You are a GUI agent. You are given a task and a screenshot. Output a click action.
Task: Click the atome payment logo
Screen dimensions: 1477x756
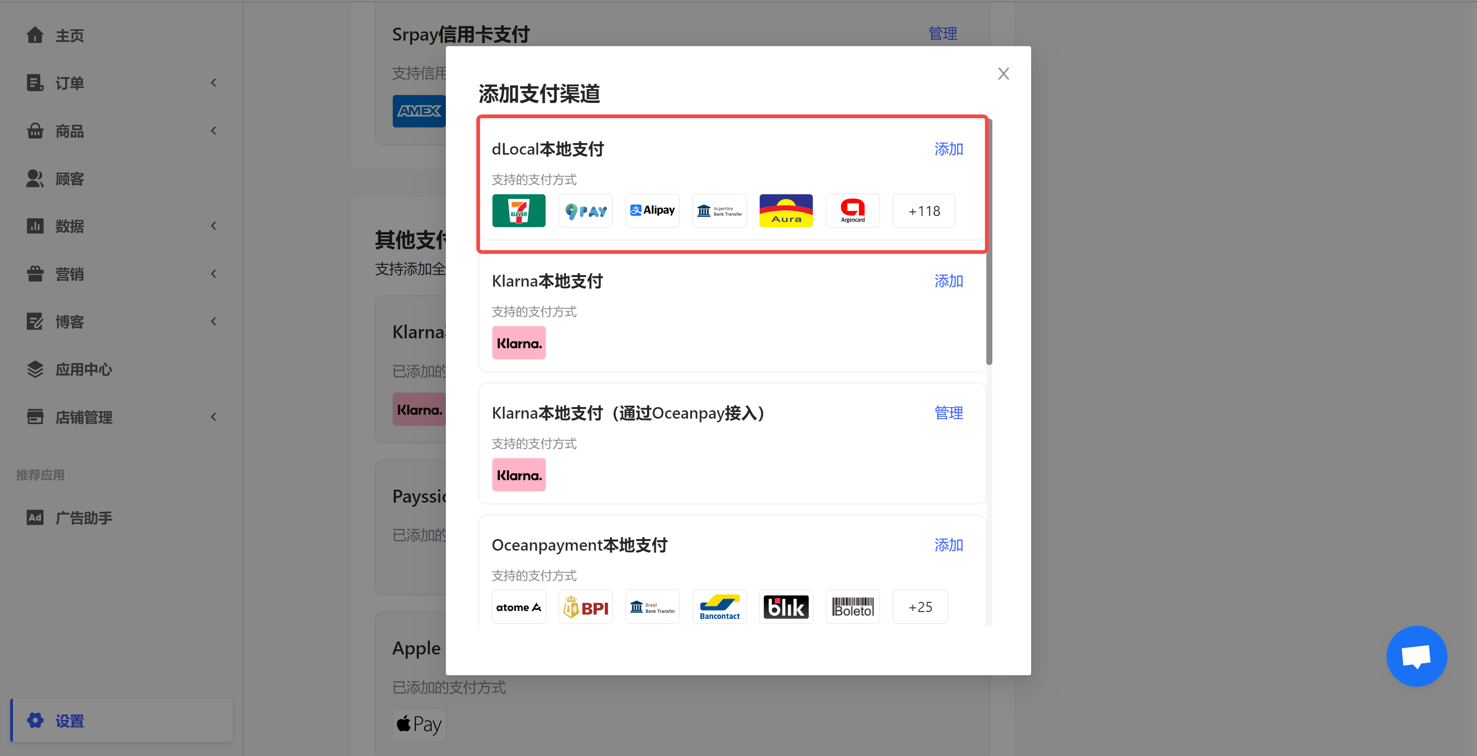click(x=518, y=606)
